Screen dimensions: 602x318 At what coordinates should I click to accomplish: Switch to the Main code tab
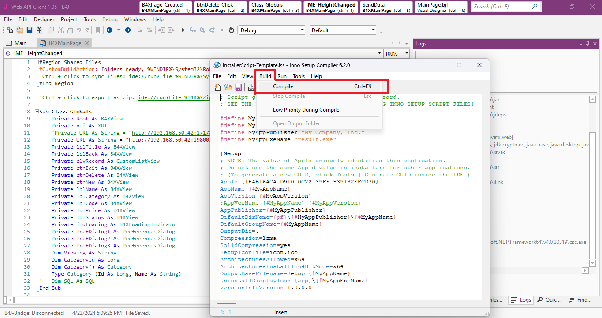(x=17, y=43)
